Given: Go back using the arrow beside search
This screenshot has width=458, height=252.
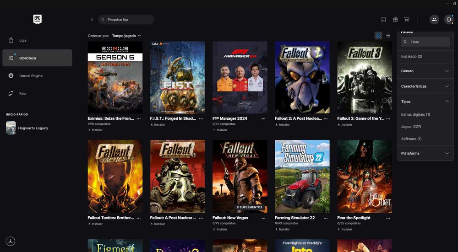Looking at the screenshot, I should tap(92, 20).
